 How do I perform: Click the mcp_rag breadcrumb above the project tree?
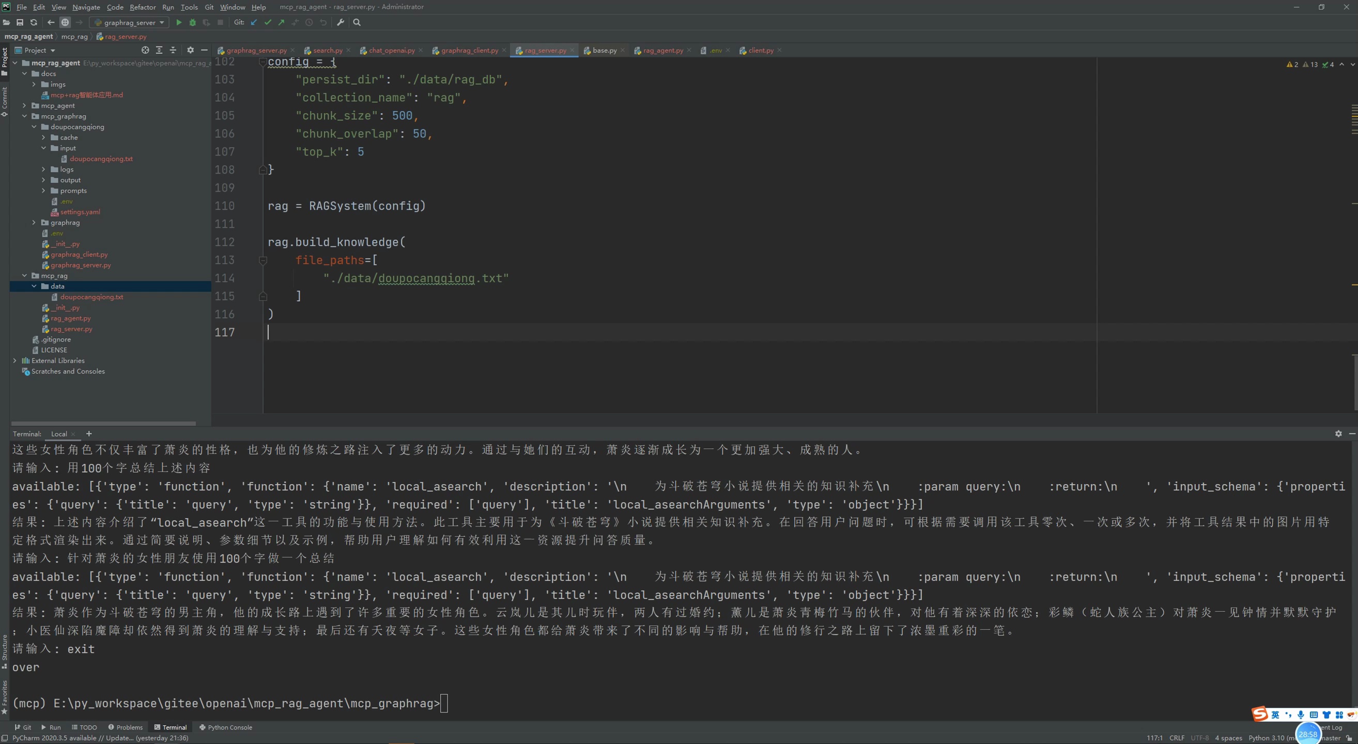tap(74, 36)
